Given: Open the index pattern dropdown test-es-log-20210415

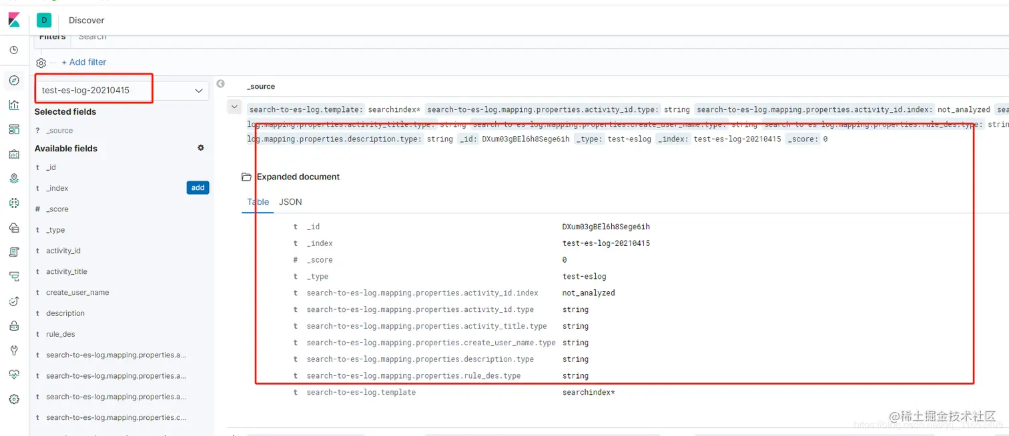Looking at the screenshot, I should [122, 90].
